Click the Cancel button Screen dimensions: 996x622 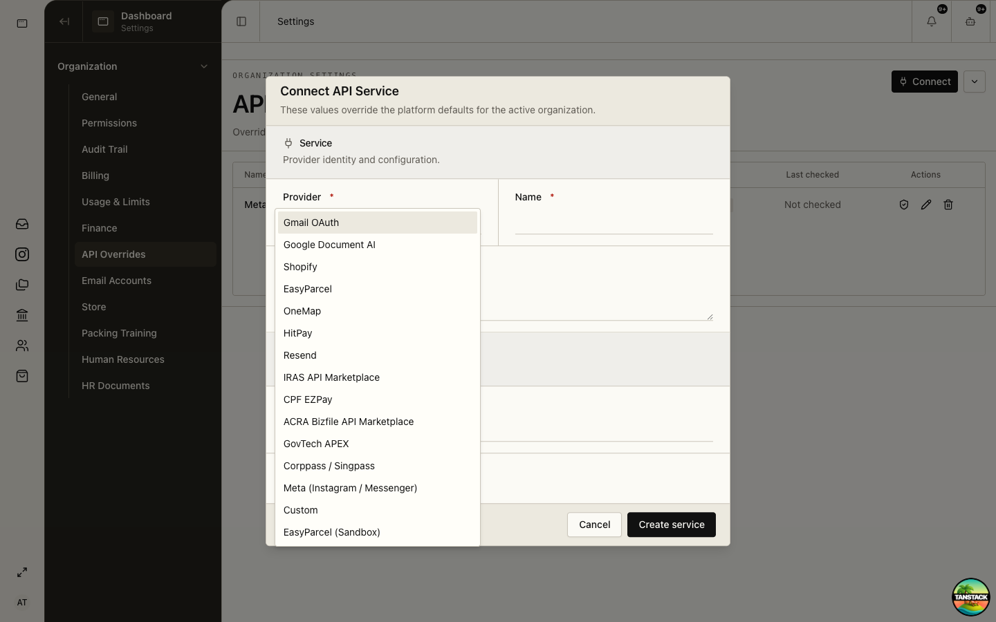point(594,525)
